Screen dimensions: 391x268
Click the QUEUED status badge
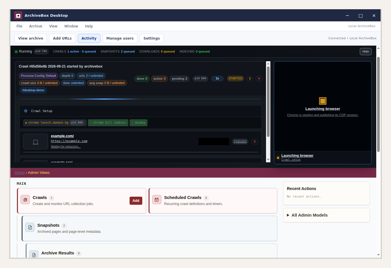click(x=240, y=142)
